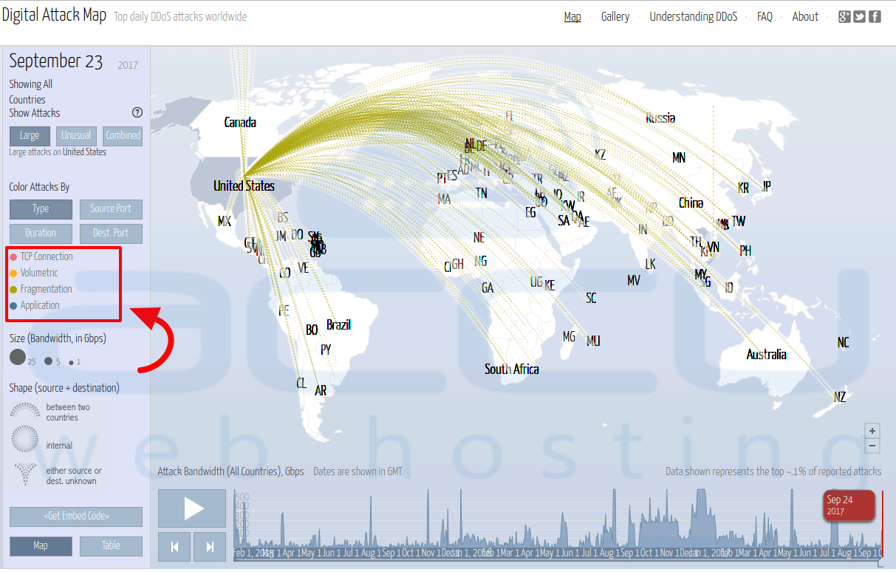Click the Application legend label

coord(40,306)
